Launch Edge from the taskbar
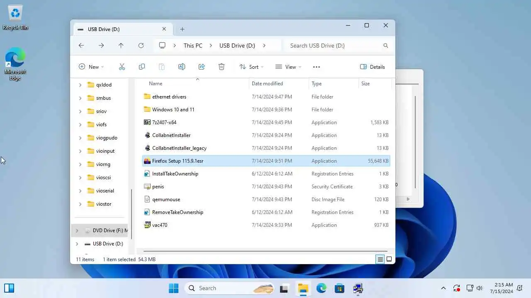The image size is (531, 298). (322, 288)
